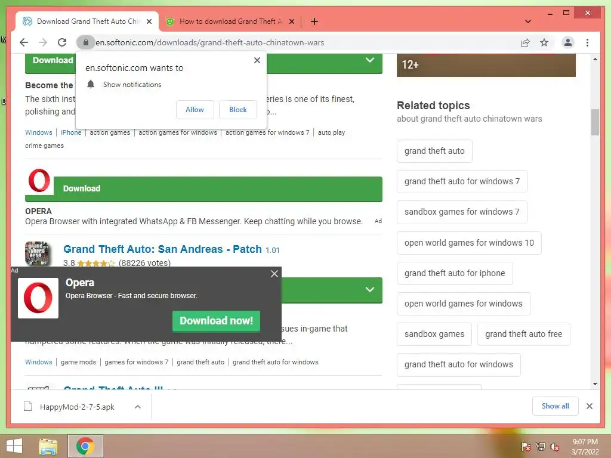Screen dimensions: 611x458
Task: Click the page scrollbar thumb
Action: (x=595, y=122)
